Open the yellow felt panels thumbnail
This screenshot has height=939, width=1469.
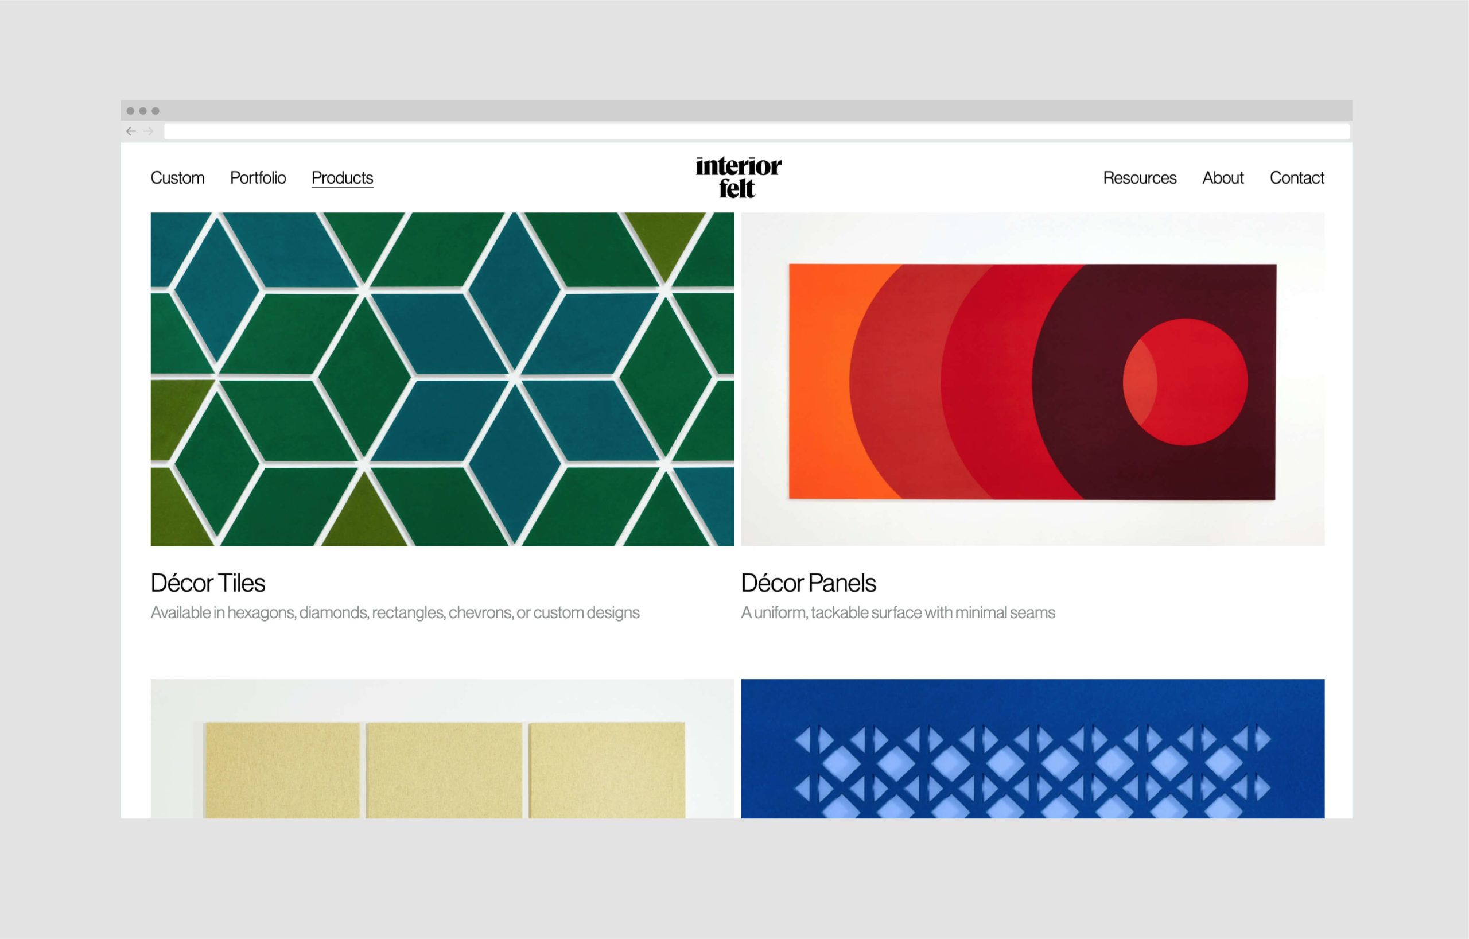[x=442, y=748]
